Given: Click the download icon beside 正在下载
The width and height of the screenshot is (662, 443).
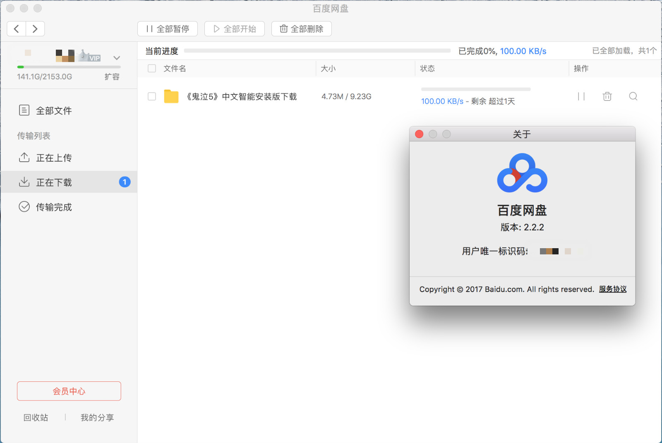Looking at the screenshot, I should pos(24,182).
